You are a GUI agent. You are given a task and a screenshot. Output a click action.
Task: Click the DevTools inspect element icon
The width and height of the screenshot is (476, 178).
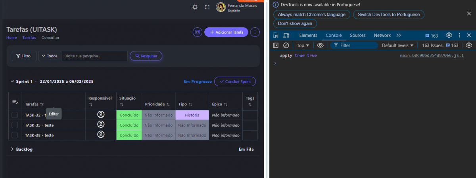coord(276,36)
